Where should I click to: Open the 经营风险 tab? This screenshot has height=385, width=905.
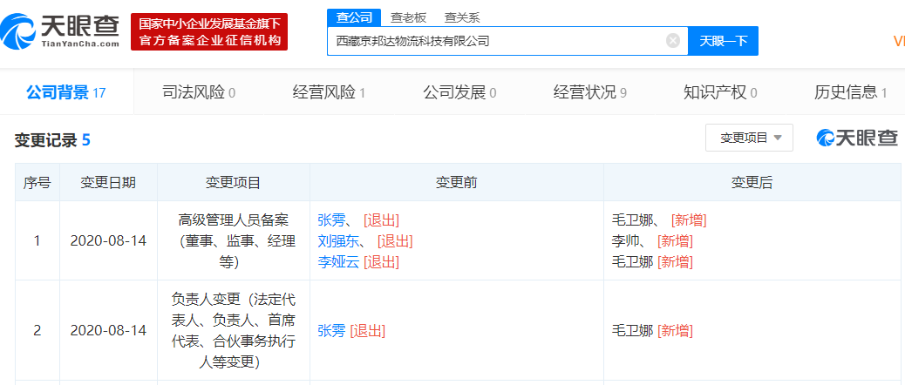329,92
